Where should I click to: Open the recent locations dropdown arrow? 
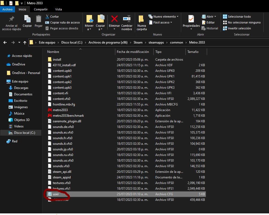point(19,42)
